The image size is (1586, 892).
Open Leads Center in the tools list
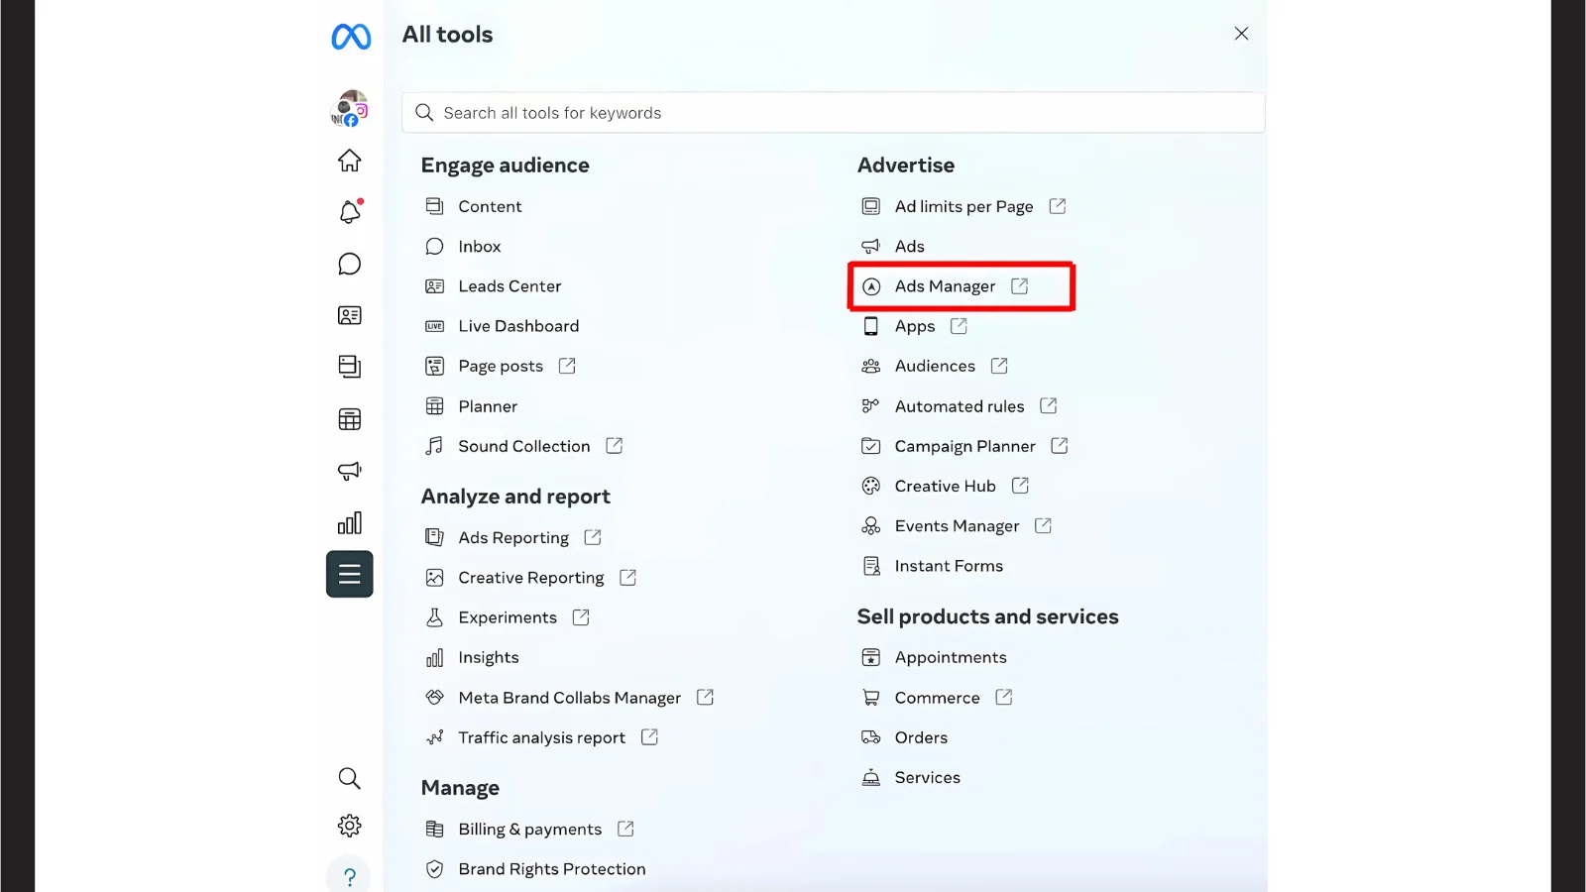[510, 286]
